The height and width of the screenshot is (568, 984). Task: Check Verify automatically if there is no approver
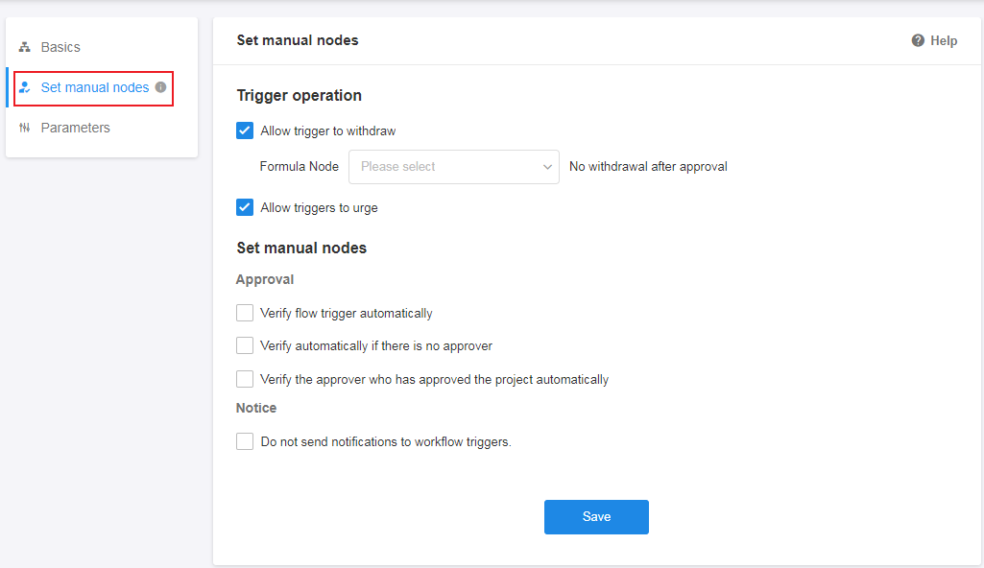tap(245, 345)
